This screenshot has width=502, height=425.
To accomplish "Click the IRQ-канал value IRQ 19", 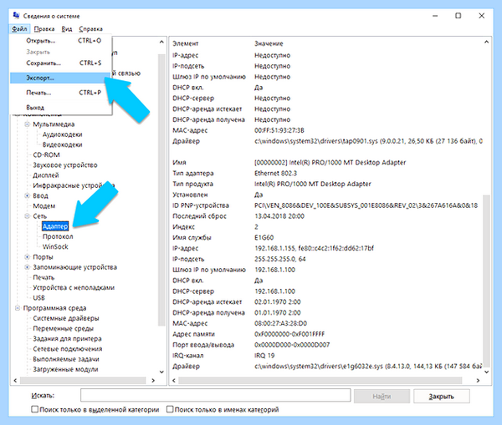I will 264,356.
